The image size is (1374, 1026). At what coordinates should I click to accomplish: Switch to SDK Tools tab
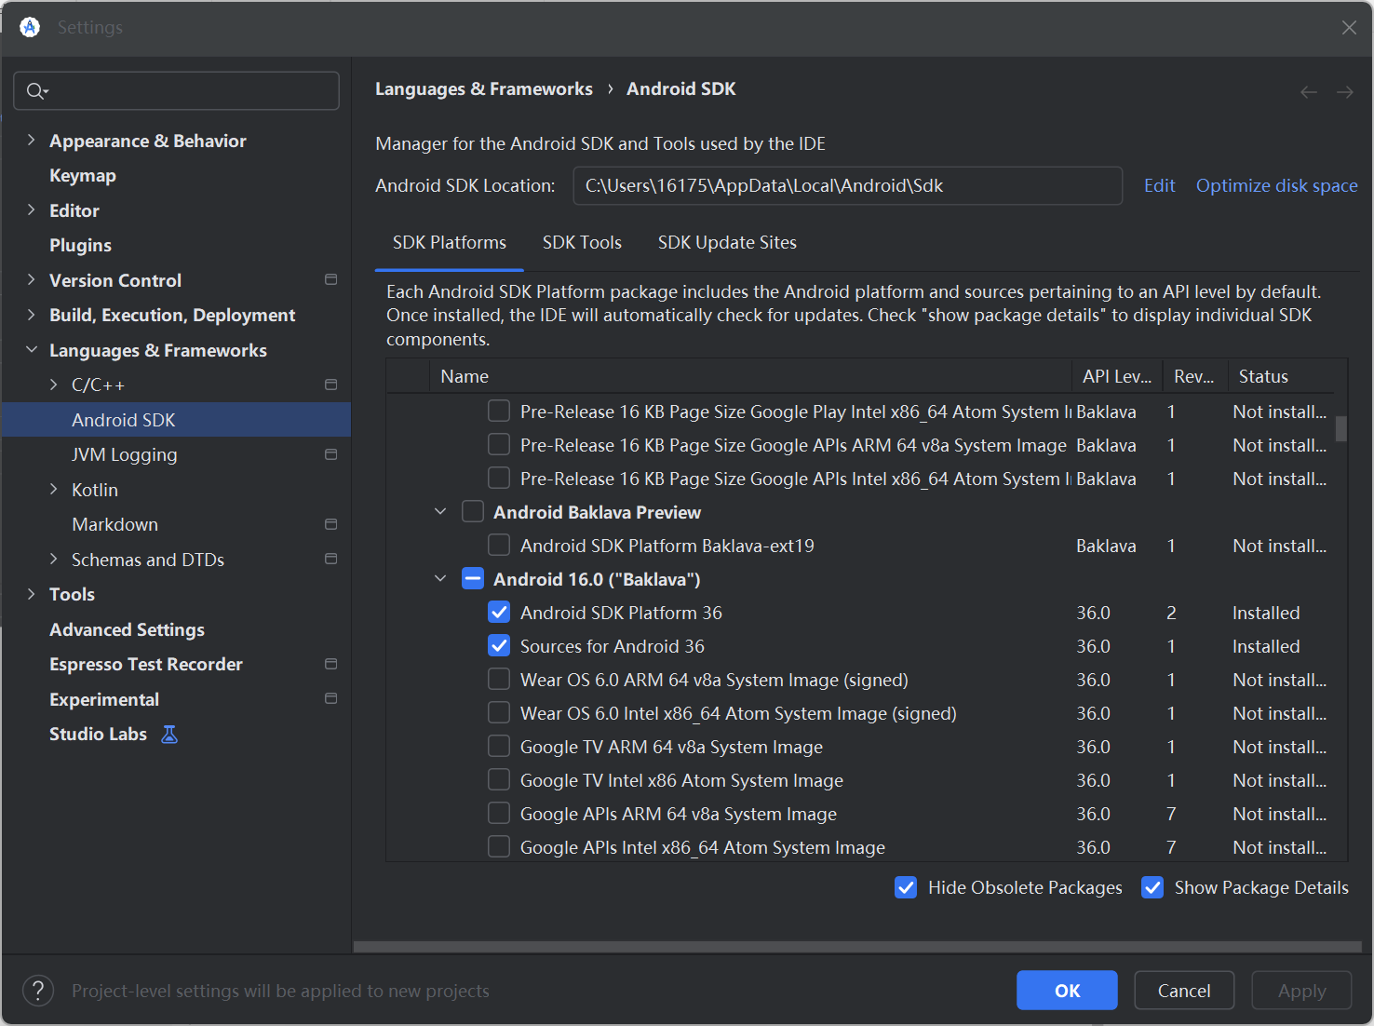click(x=582, y=243)
